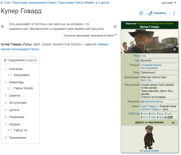Image resolution: width=181 pixels, height=155 pixels.
Task: Open the Fallout Shelter character sprite image
Action: click(149, 137)
